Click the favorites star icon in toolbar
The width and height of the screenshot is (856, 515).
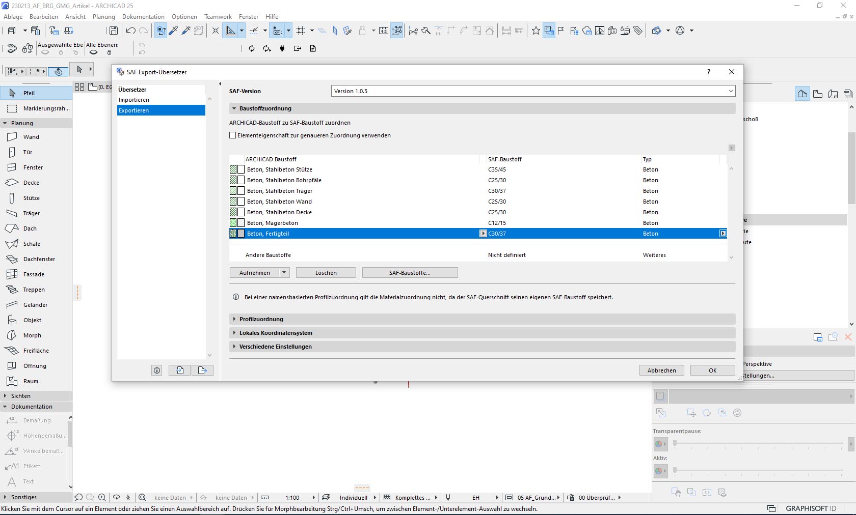tap(536, 31)
